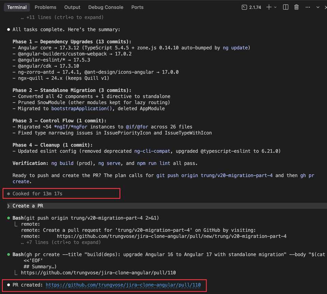Switch to the Problems tab
Viewport: 327px width, 294px height.
(45, 7)
